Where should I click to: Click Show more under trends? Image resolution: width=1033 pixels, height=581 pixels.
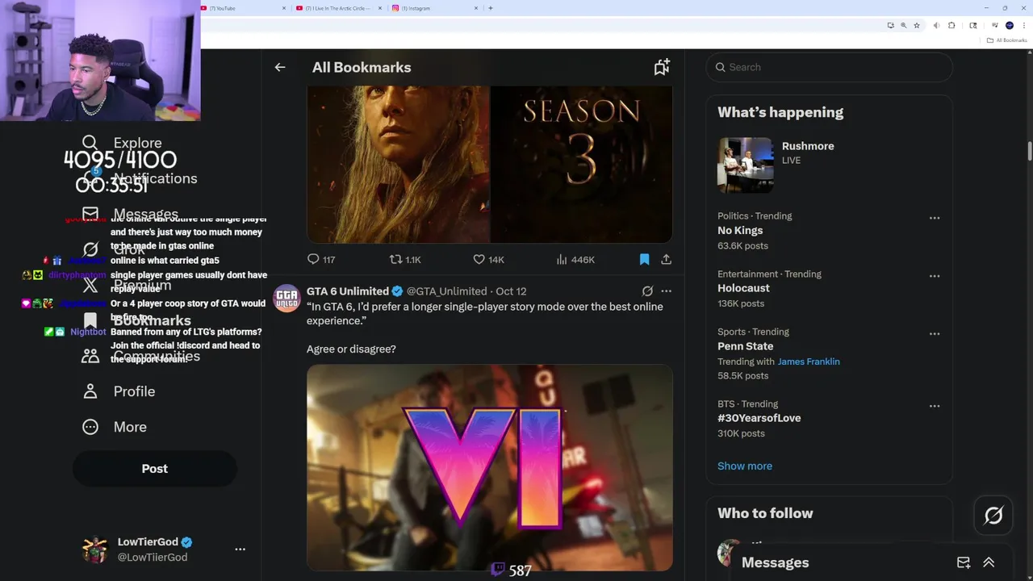point(745,466)
